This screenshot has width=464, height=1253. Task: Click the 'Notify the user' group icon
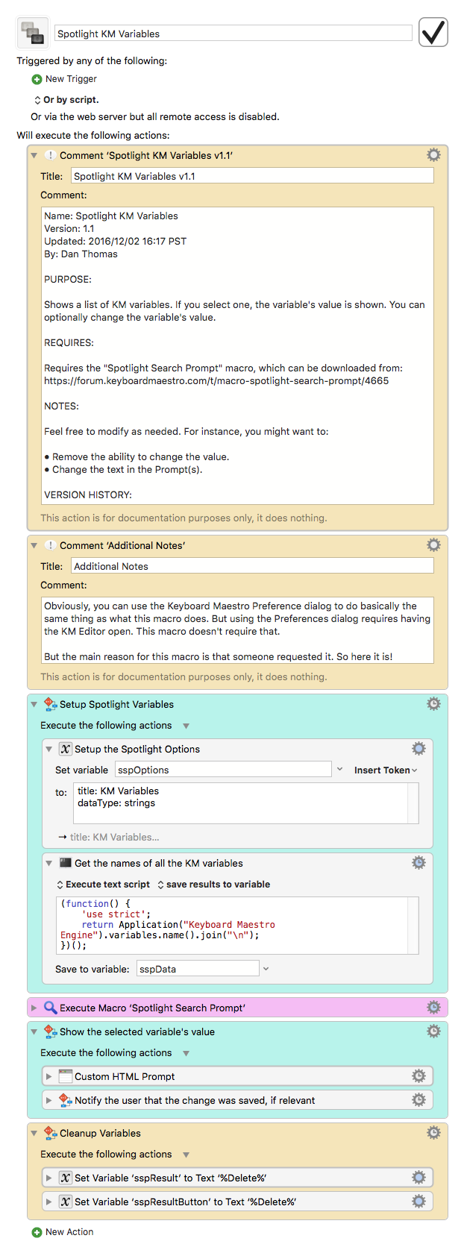[65, 1100]
